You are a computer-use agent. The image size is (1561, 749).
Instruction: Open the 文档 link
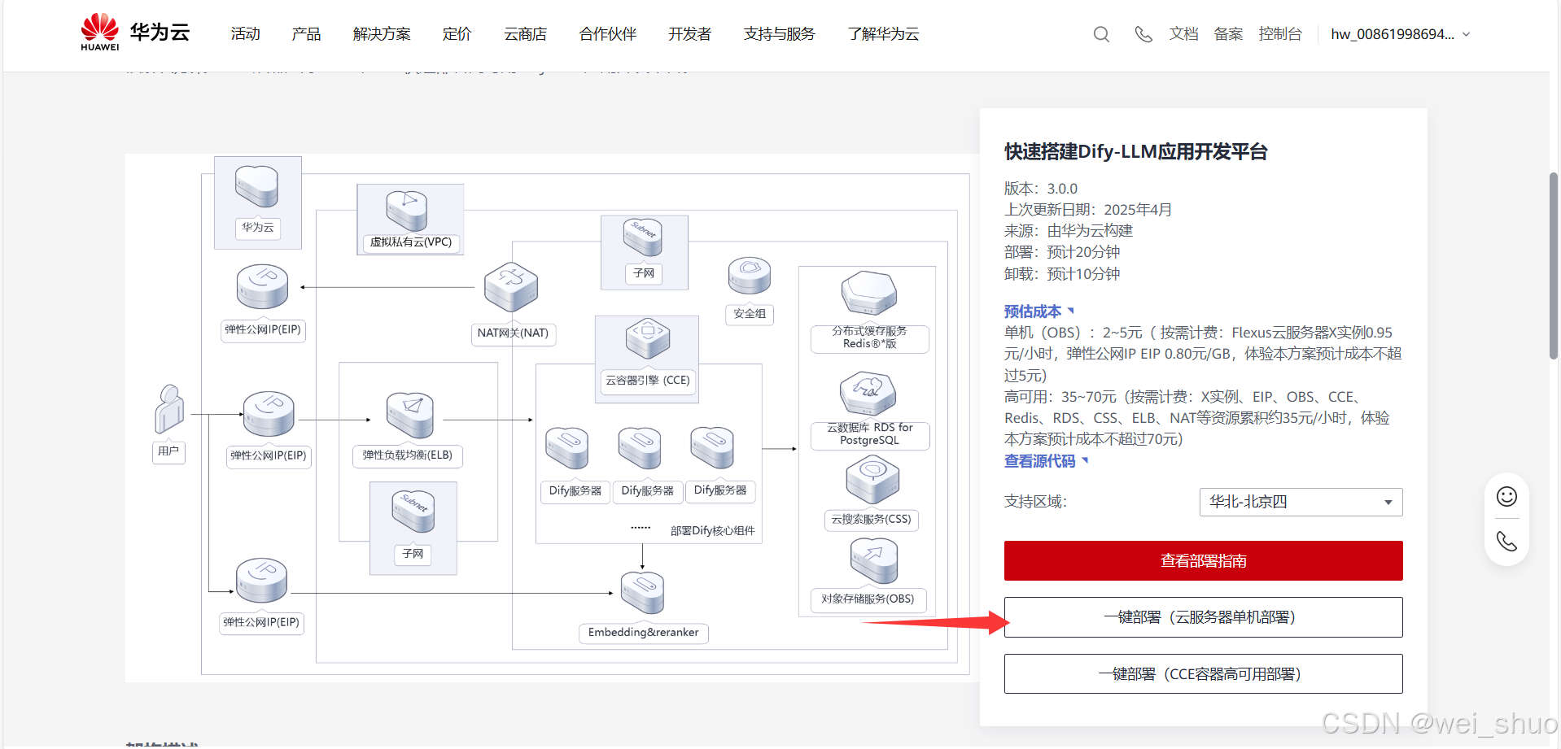[1183, 34]
